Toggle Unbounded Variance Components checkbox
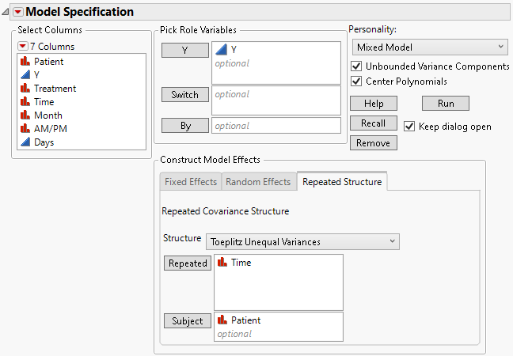This screenshot has height=356, width=513. coord(356,66)
